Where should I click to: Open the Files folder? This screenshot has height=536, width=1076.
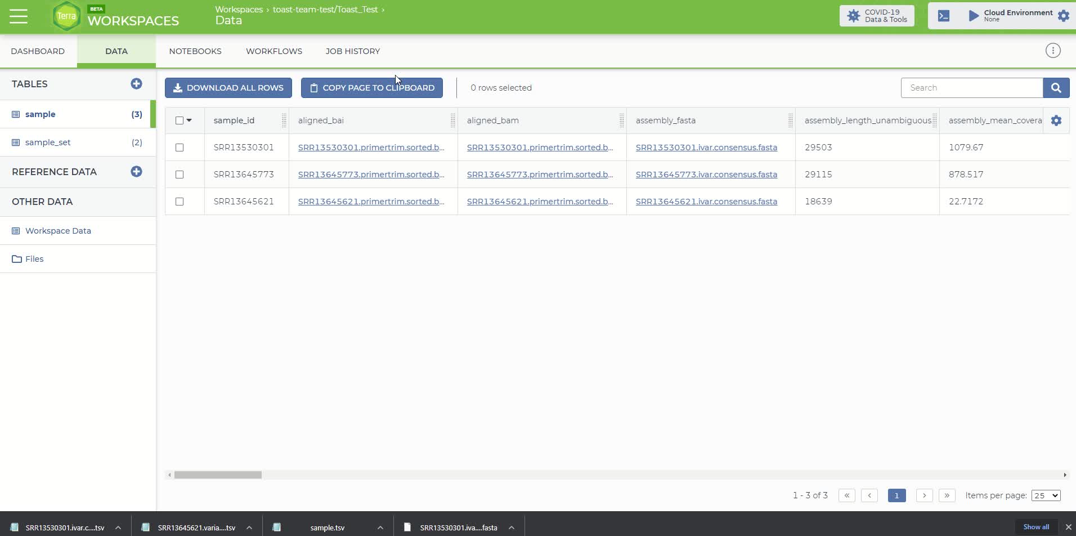tap(34, 259)
